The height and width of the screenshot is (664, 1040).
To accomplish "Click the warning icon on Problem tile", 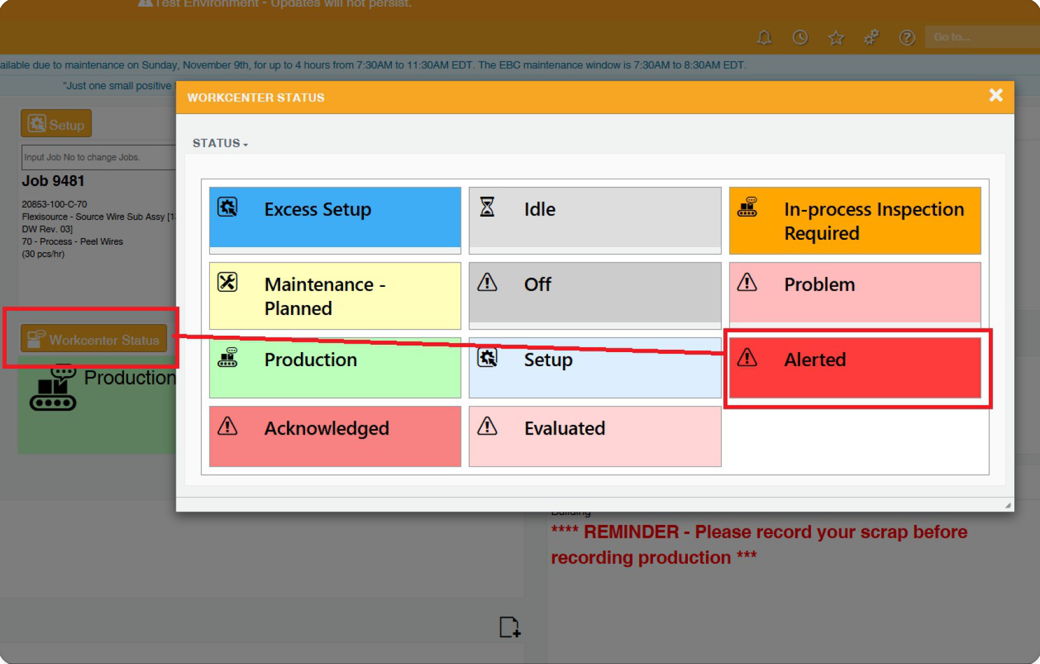I will pyautogui.click(x=747, y=282).
